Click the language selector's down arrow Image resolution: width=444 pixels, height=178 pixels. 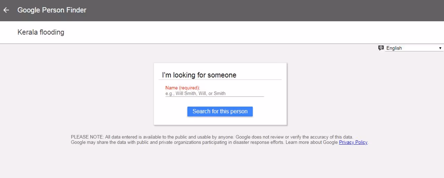tap(440, 48)
